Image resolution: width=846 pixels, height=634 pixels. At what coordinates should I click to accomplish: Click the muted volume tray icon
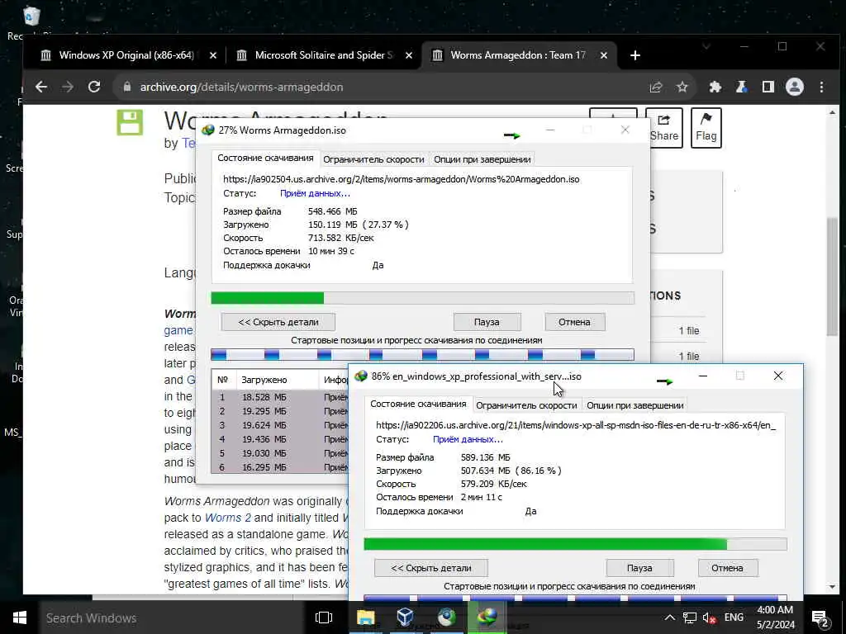tap(709, 618)
